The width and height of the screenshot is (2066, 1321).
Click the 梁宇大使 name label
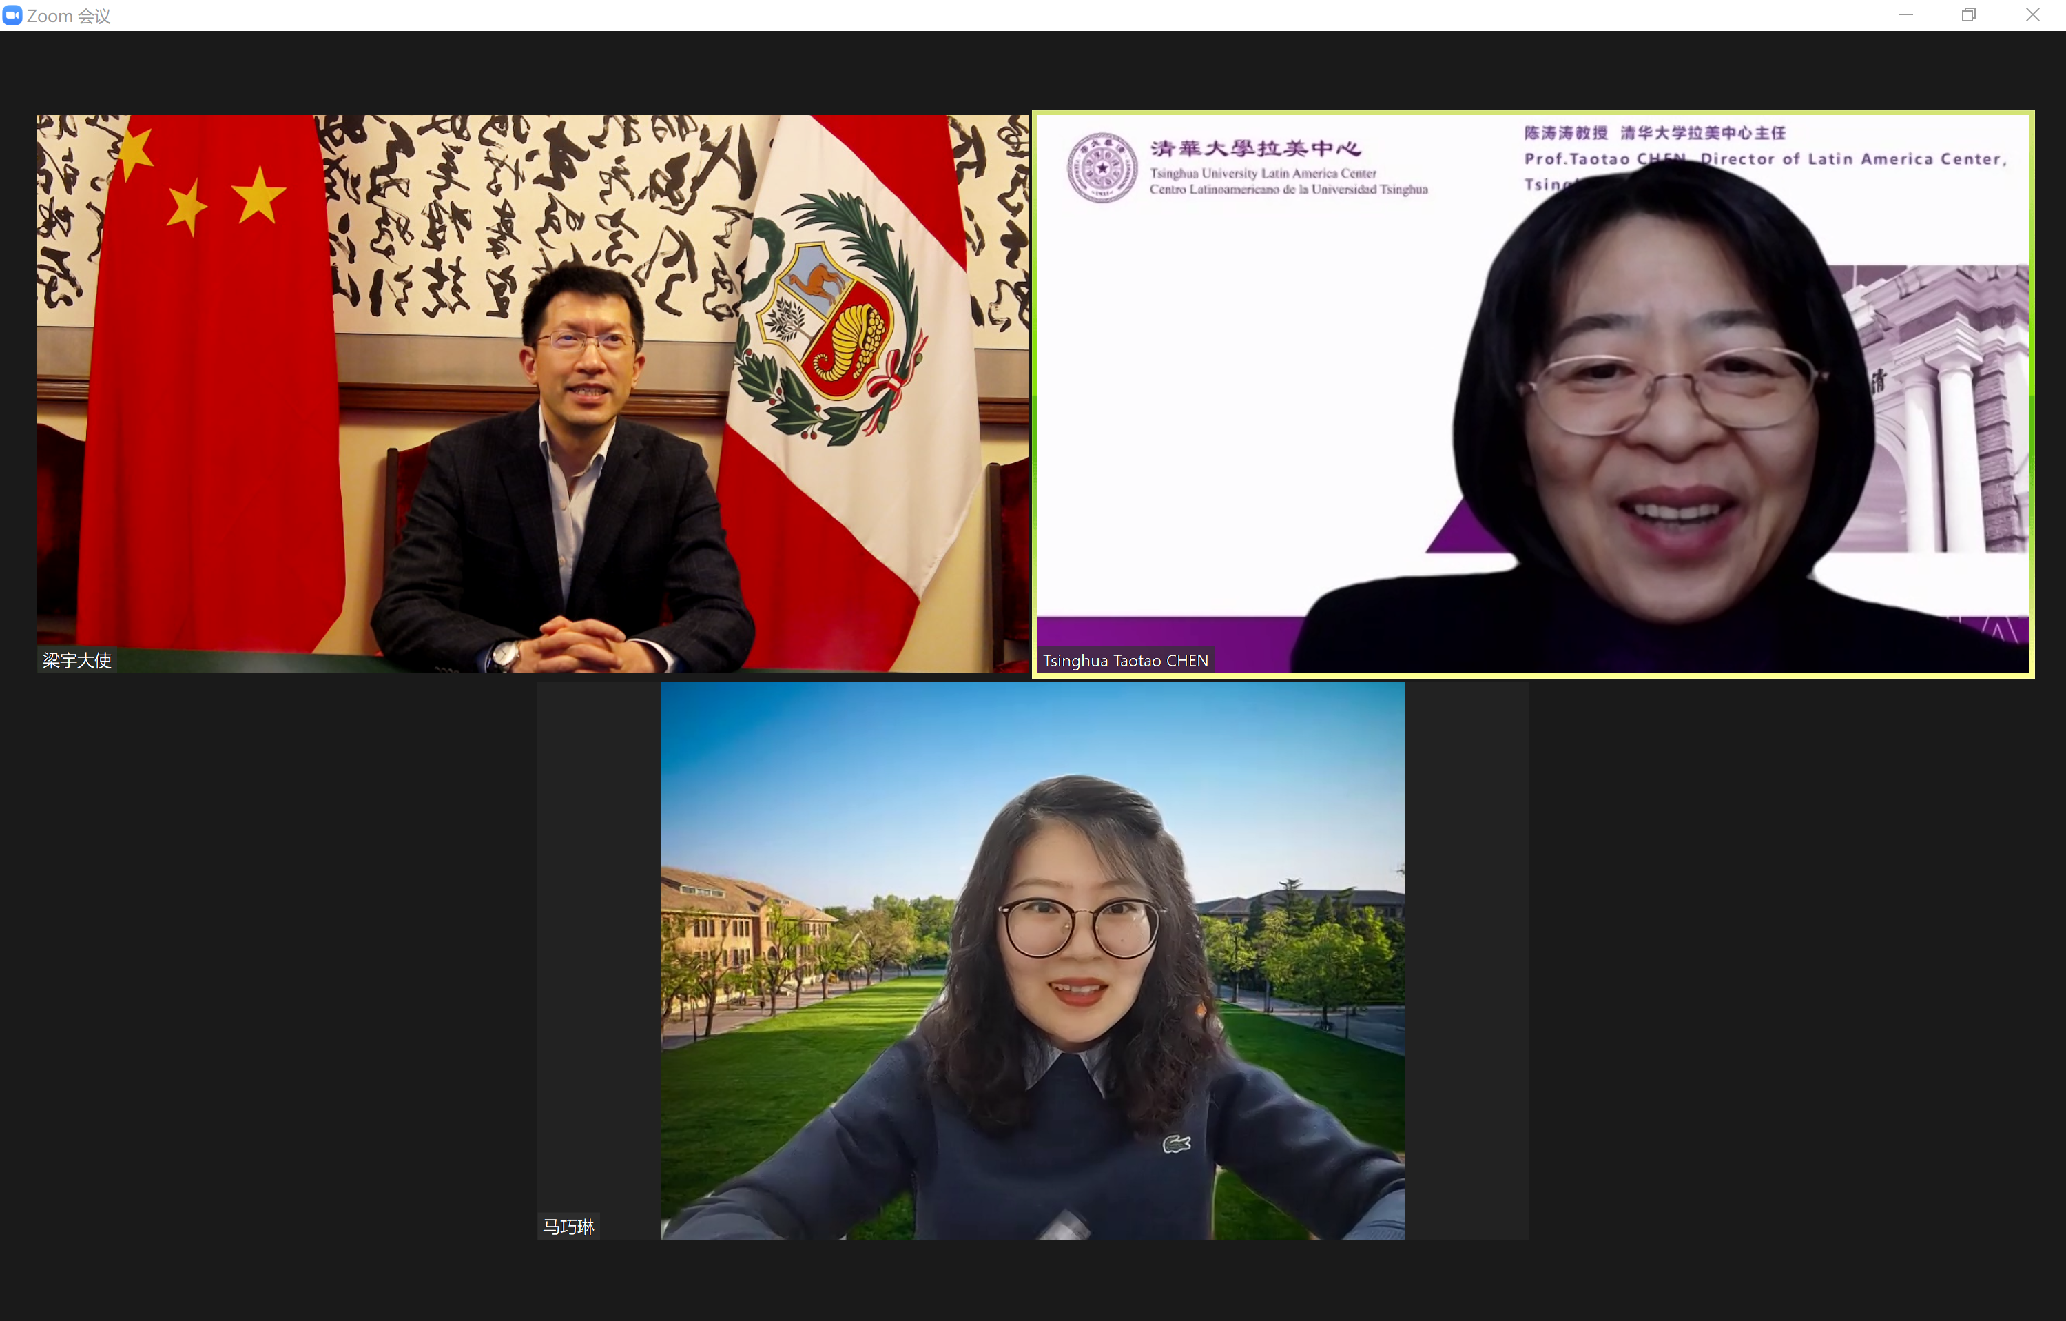(x=77, y=660)
